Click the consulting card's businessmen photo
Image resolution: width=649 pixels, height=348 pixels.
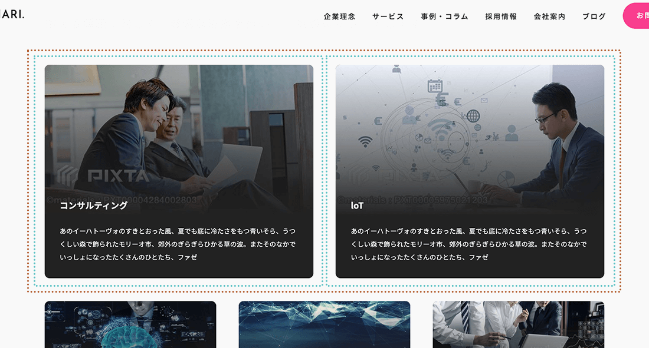(x=178, y=130)
